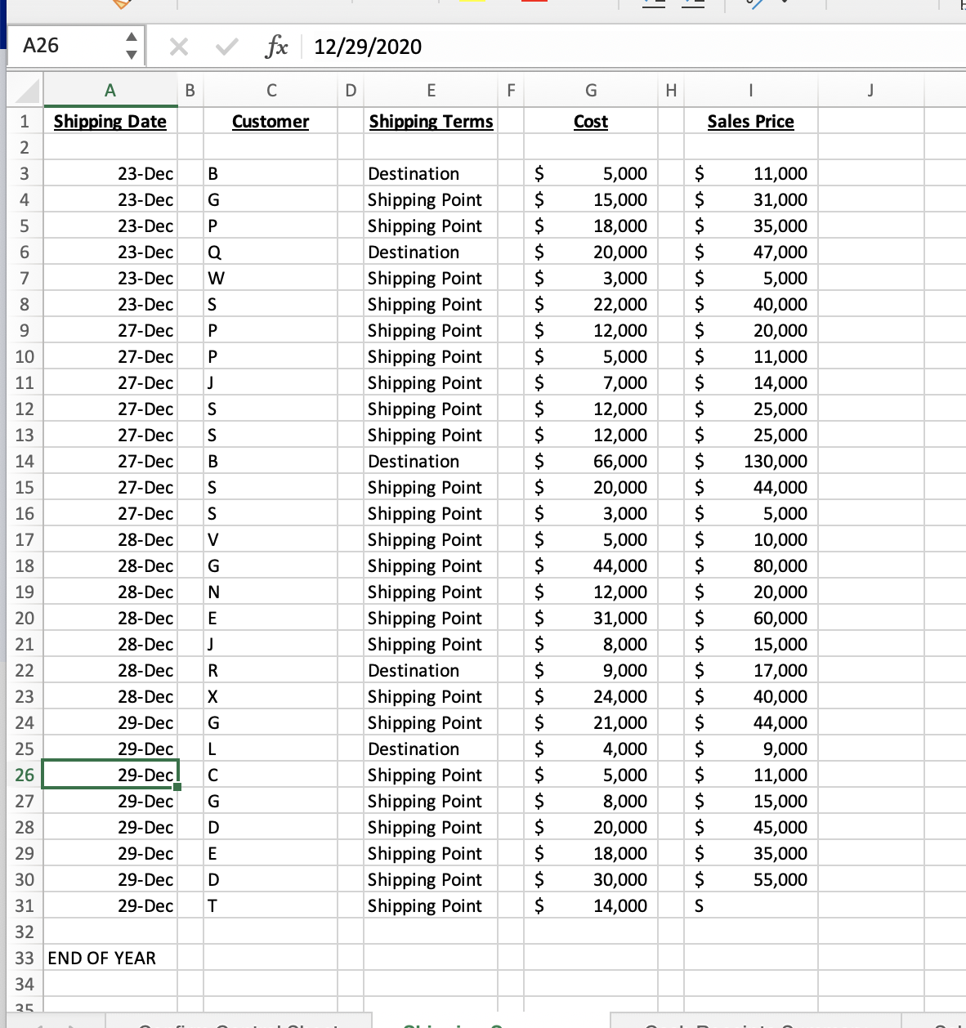The height and width of the screenshot is (1028, 966).
Task: Select cost 7,000 in row 11
Action: [591, 382]
